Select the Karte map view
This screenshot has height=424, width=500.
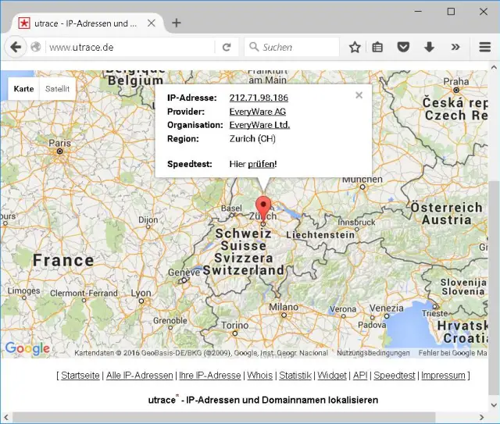(x=24, y=89)
